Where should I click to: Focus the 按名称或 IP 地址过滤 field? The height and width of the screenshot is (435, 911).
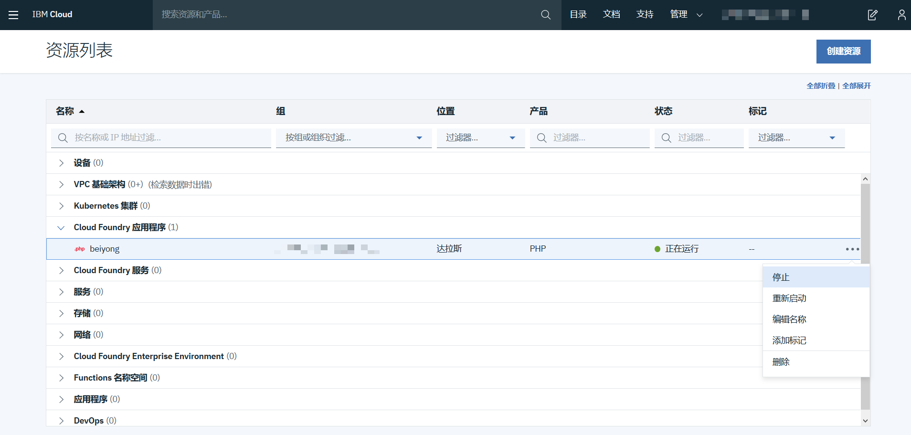pos(161,138)
